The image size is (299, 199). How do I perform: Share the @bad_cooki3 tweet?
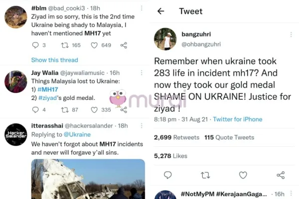[x=124, y=45]
